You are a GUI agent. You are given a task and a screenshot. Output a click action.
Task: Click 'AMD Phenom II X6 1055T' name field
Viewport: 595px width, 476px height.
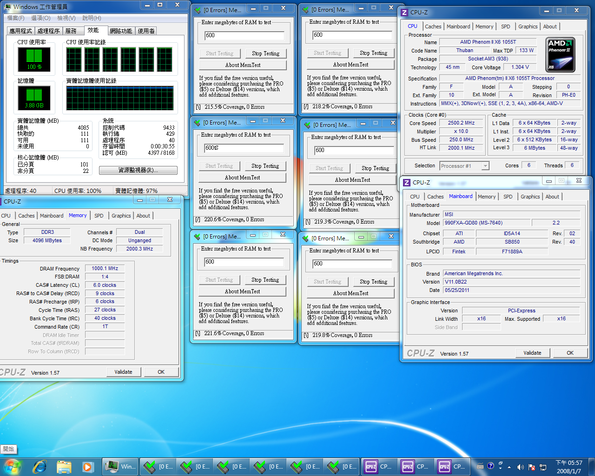coord(488,42)
